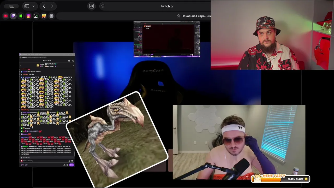
Task: Open chat settings gear
Action: pos(67,165)
